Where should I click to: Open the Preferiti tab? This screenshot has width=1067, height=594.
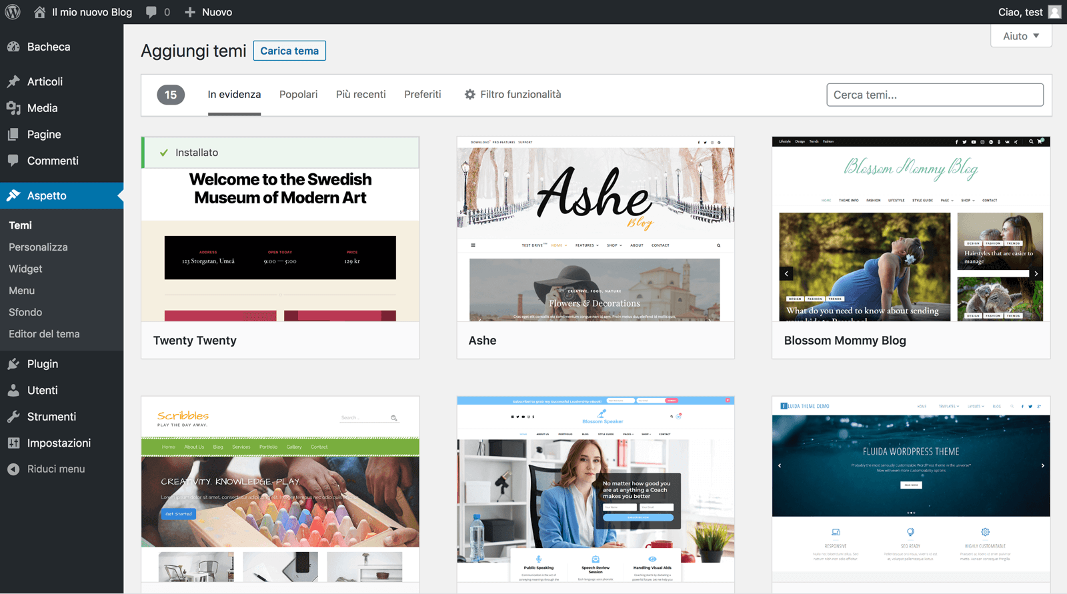(x=422, y=95)
